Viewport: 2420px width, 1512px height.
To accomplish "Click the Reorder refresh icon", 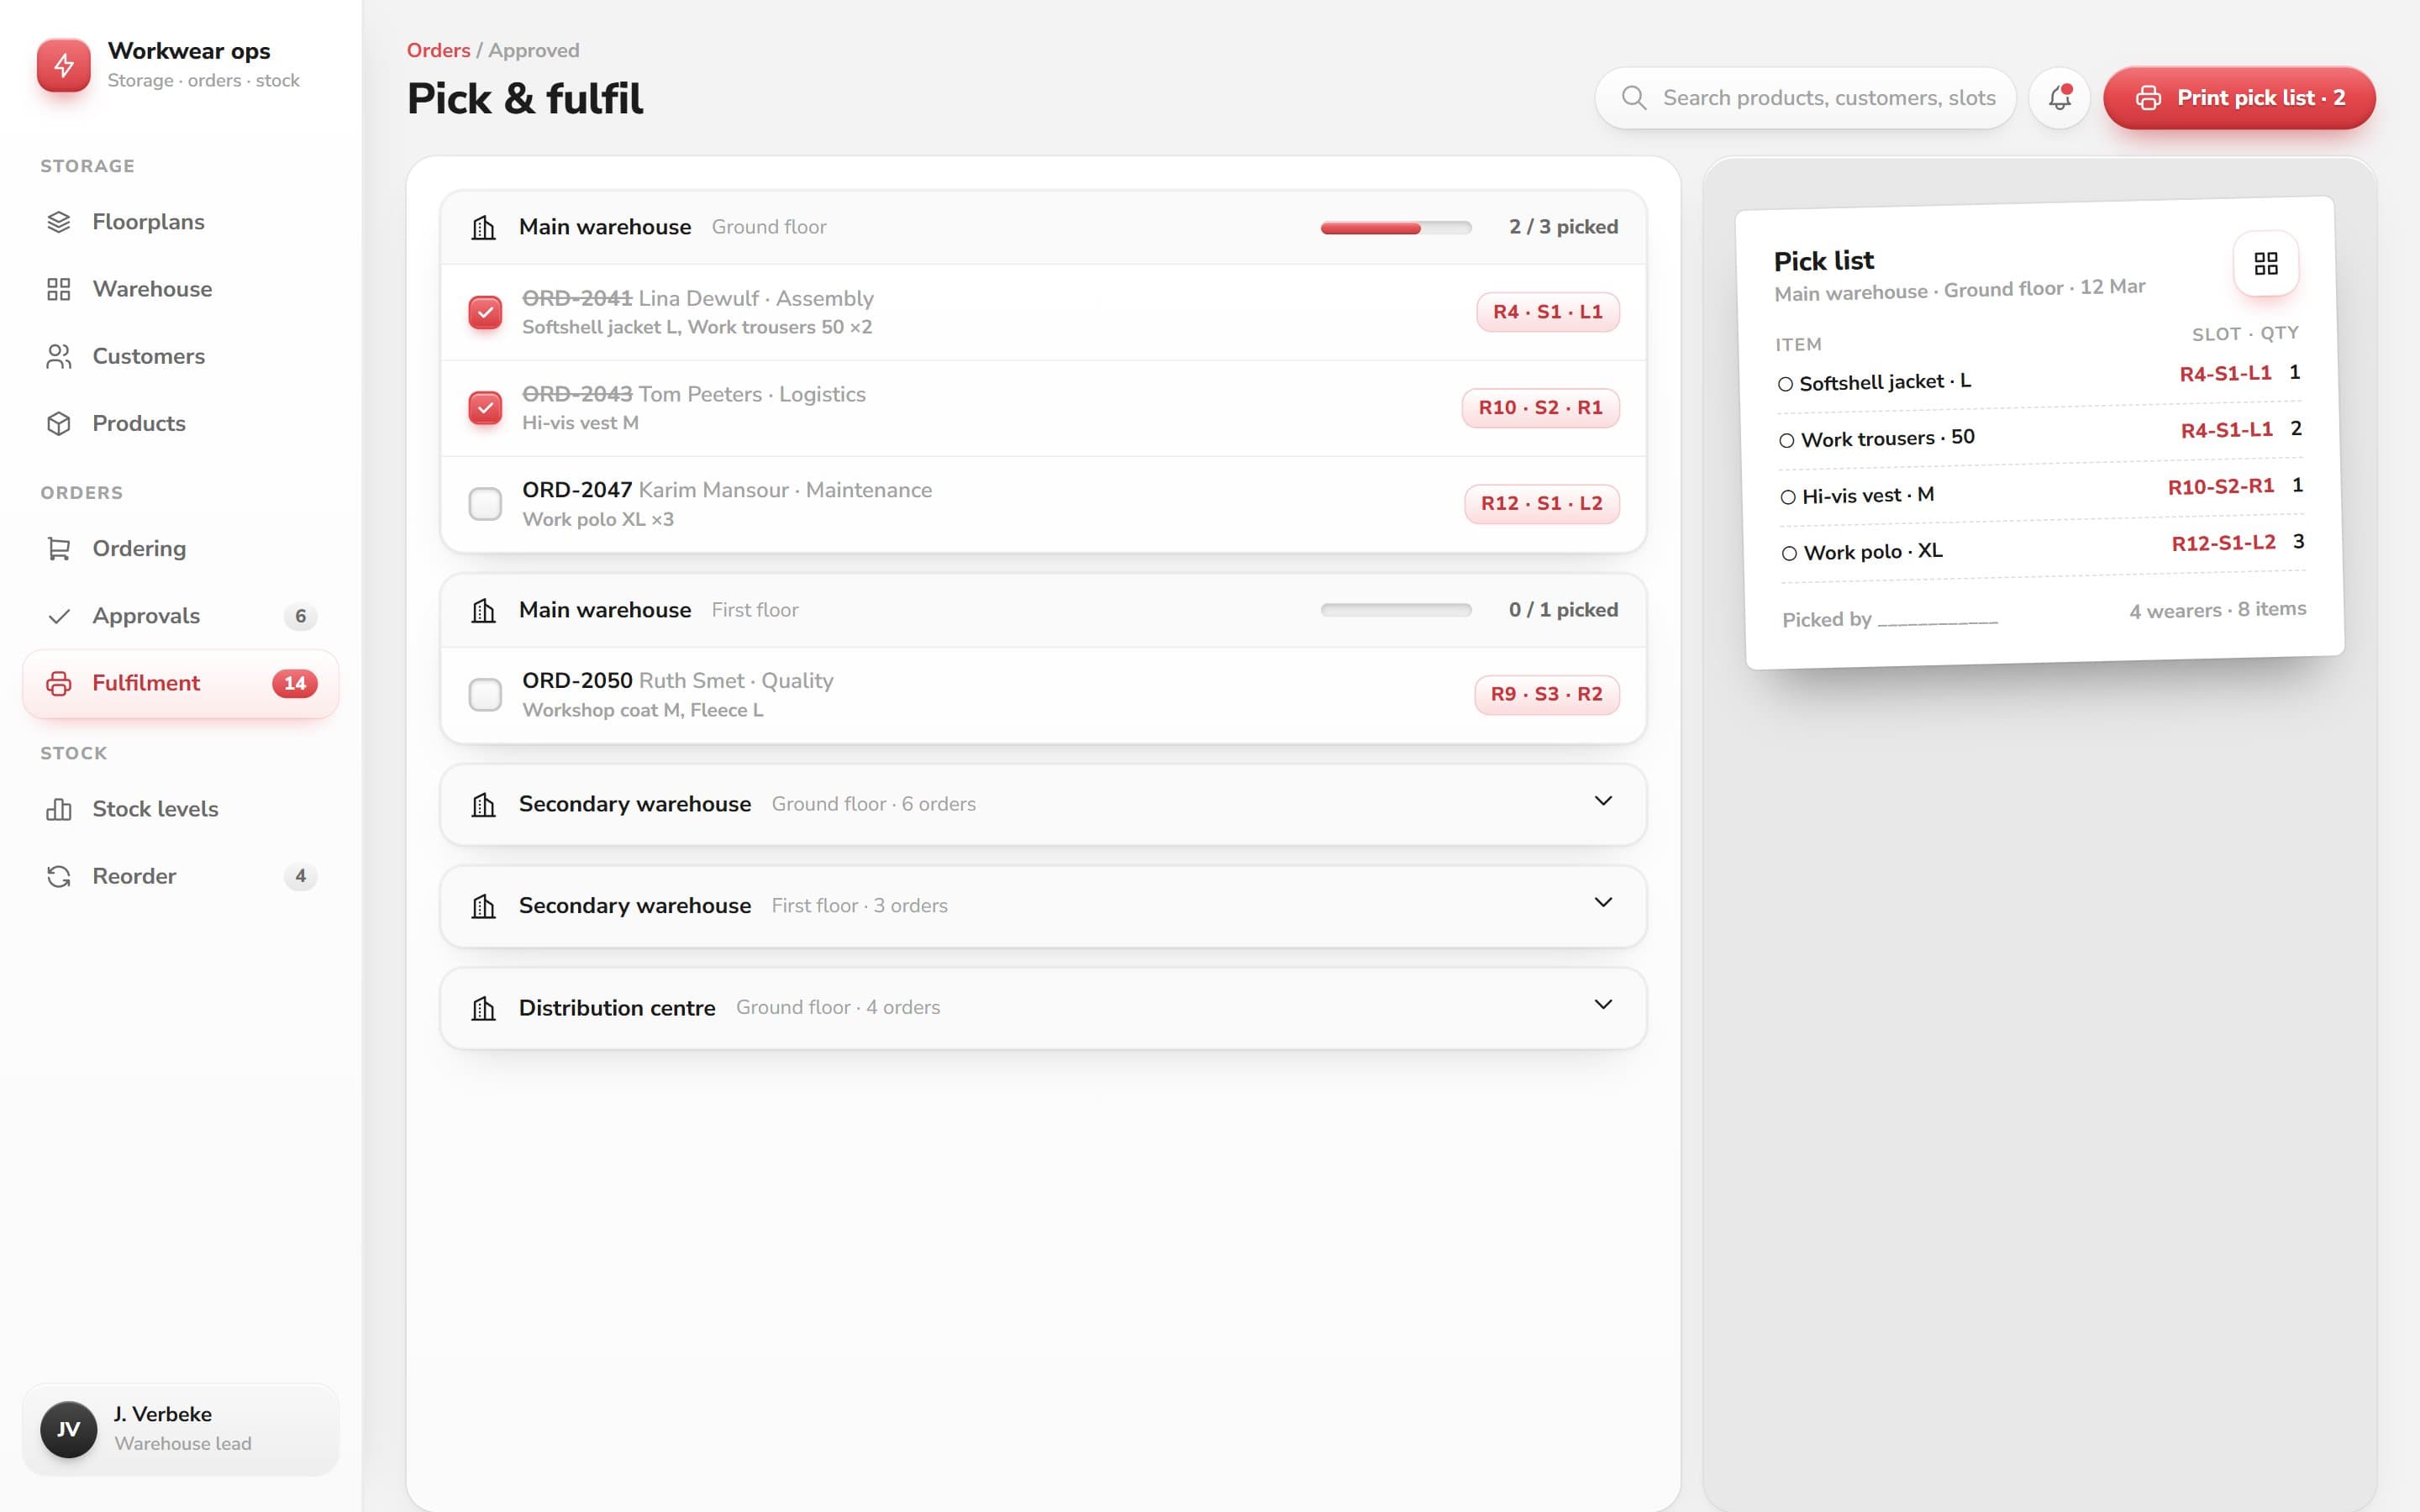I will [x=59, y=876].
